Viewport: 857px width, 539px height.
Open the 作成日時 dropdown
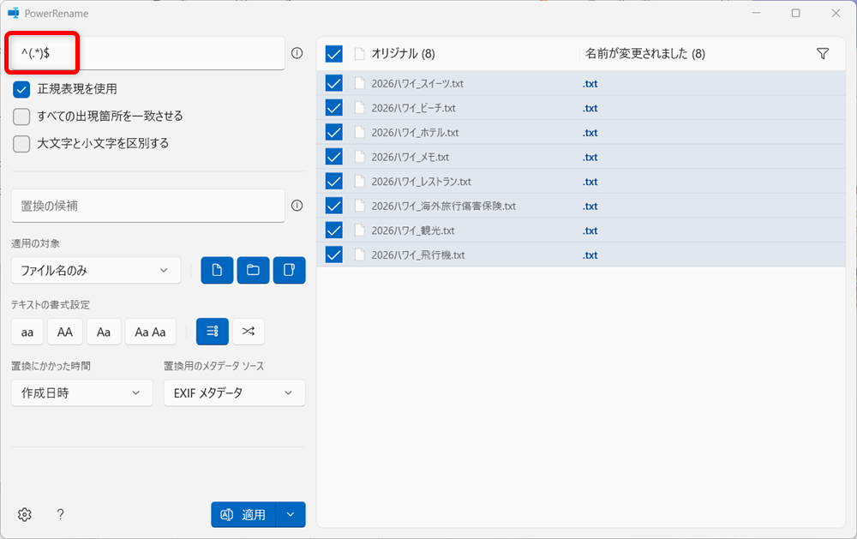(x=81, y=392)
